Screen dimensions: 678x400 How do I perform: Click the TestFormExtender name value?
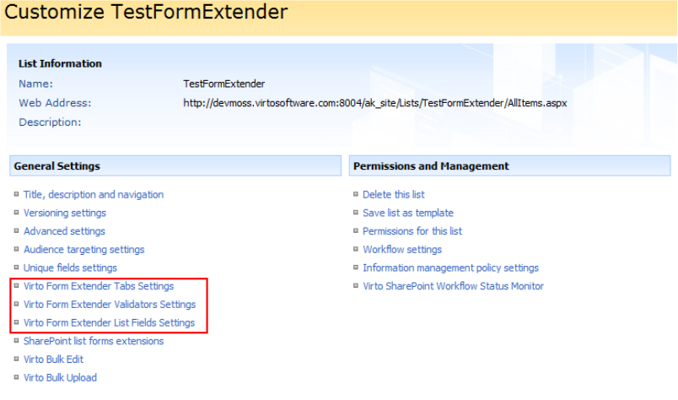223,84
